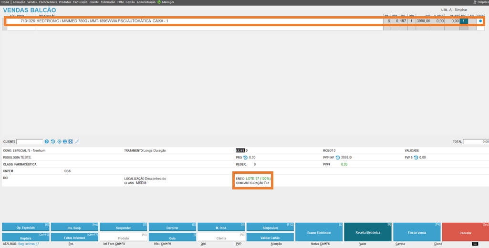
Task: Click the printer icon next to Cliente
Action: click(x=65, y=141)
